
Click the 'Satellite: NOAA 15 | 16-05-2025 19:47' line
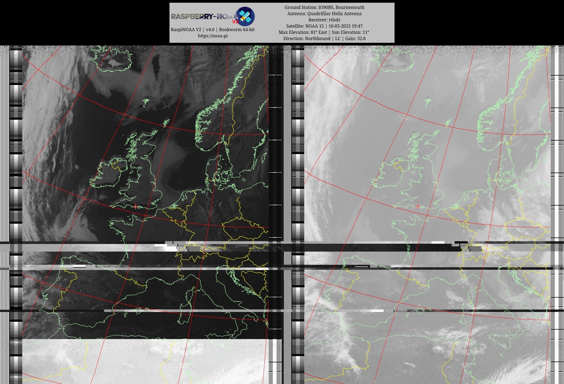click(x=324, y=26)
